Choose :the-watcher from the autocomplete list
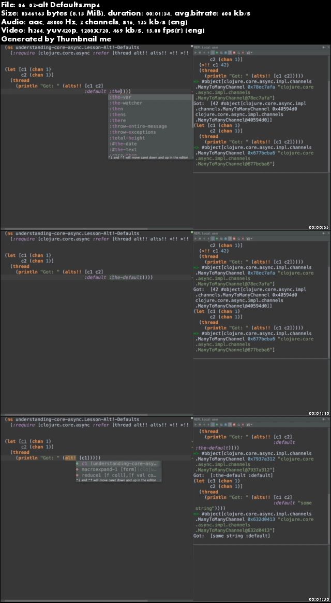331x603 pixels. tap(150, 103)
